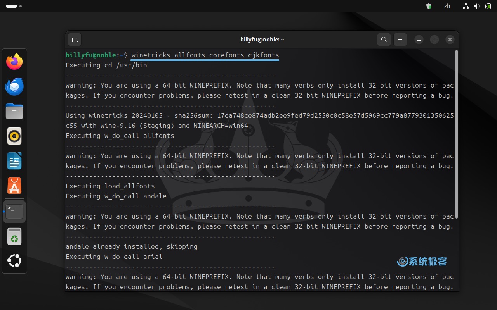497x310 pixels.
Task: Open the Files manager in dock
Action: point(14,112)
